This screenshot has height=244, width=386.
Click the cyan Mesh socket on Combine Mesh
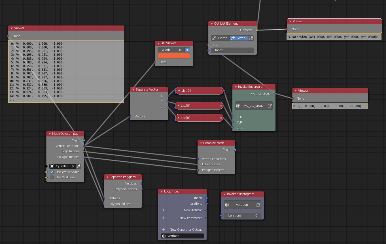click(235, 149)
